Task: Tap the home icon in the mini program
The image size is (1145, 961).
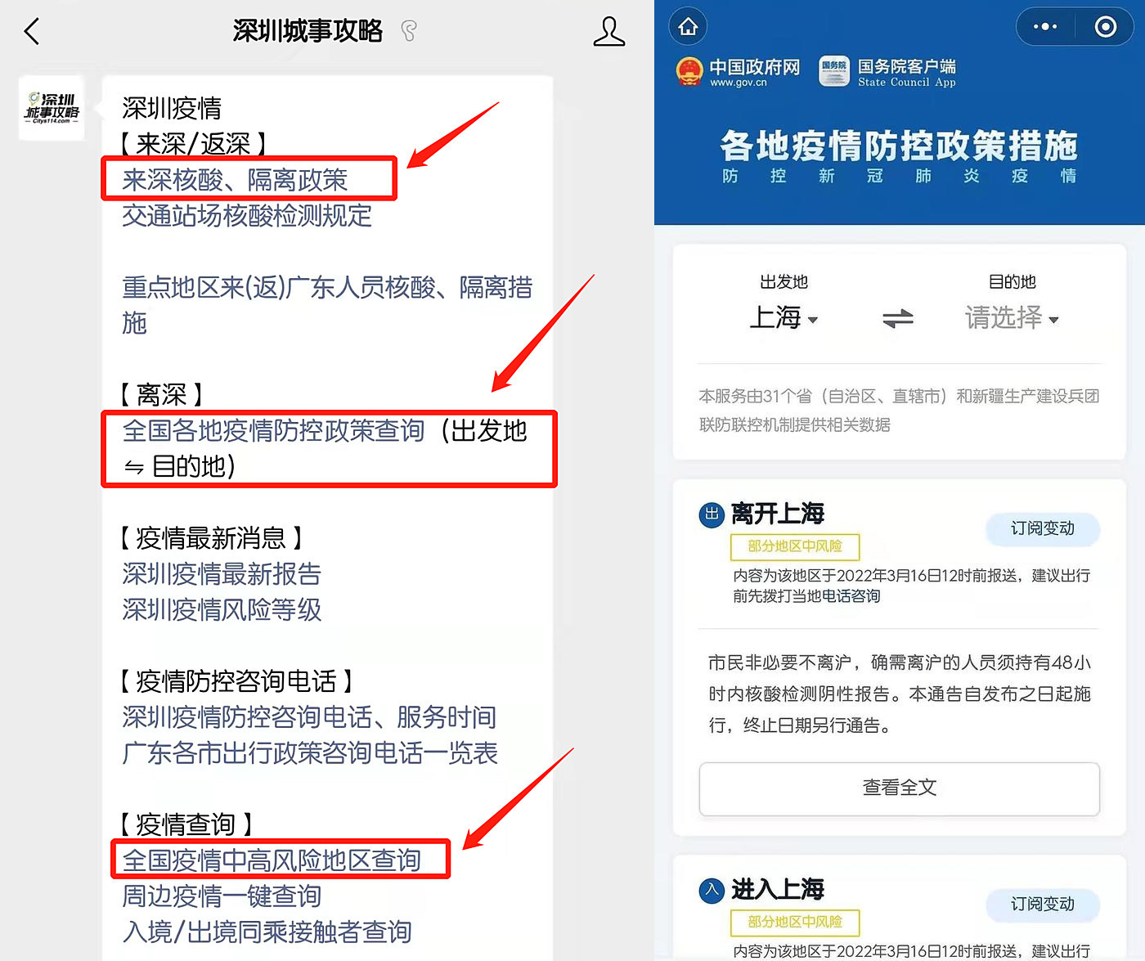Action: point(688,26)
